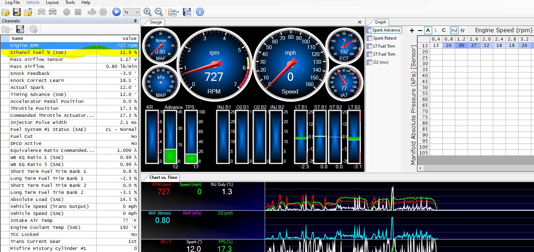Image resolution: width=534 pixels, height=252 pixels.
Task: Open the Tools menu
Action: click(x=70, y=2)
